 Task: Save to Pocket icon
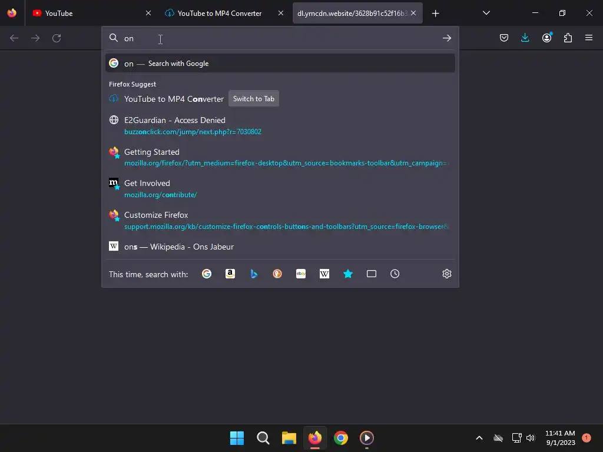pyautogui.click(x=504, y=38)
